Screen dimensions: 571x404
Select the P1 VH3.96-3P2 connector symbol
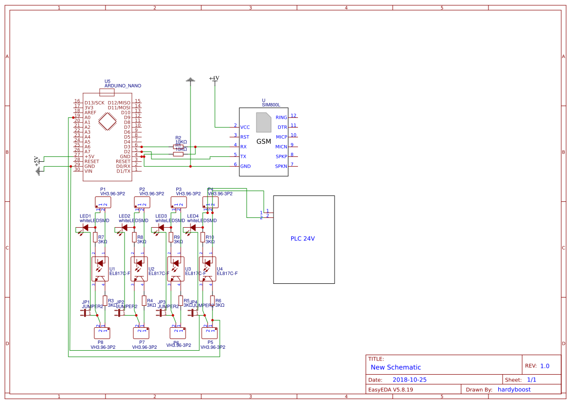pyautogui.click(x=102, y=201)
